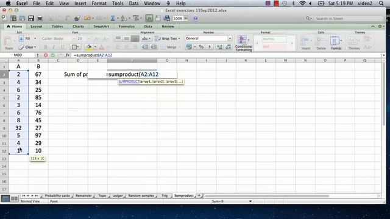Click the Comma style icon
This screenshot has width=390, height=219.
[x=209, y=47]
